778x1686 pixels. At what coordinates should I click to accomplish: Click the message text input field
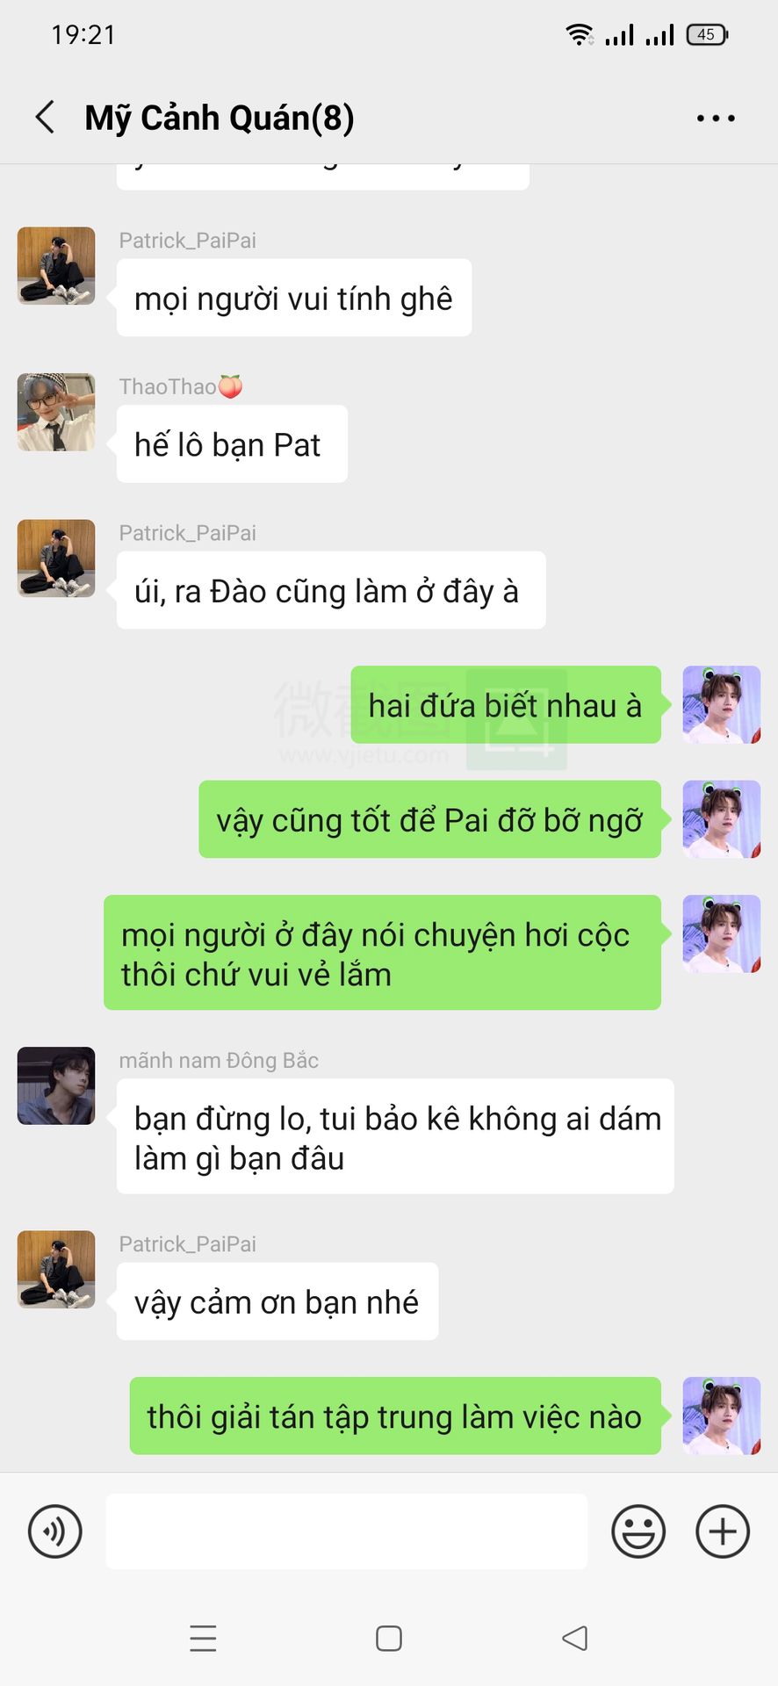pyautogui.click(x=347, y=1531)
